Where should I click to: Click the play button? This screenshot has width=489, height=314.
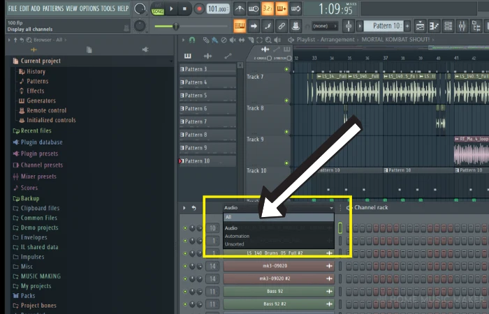click(x=171, y=8)
